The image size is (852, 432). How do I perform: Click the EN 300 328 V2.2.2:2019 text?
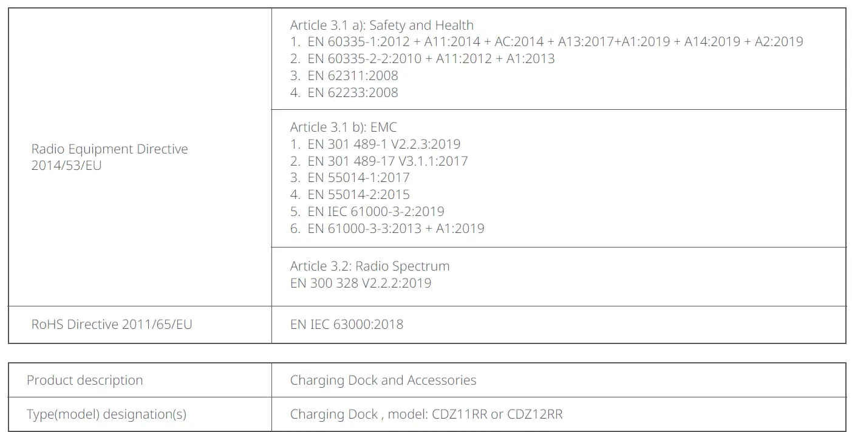pos(361,283)
